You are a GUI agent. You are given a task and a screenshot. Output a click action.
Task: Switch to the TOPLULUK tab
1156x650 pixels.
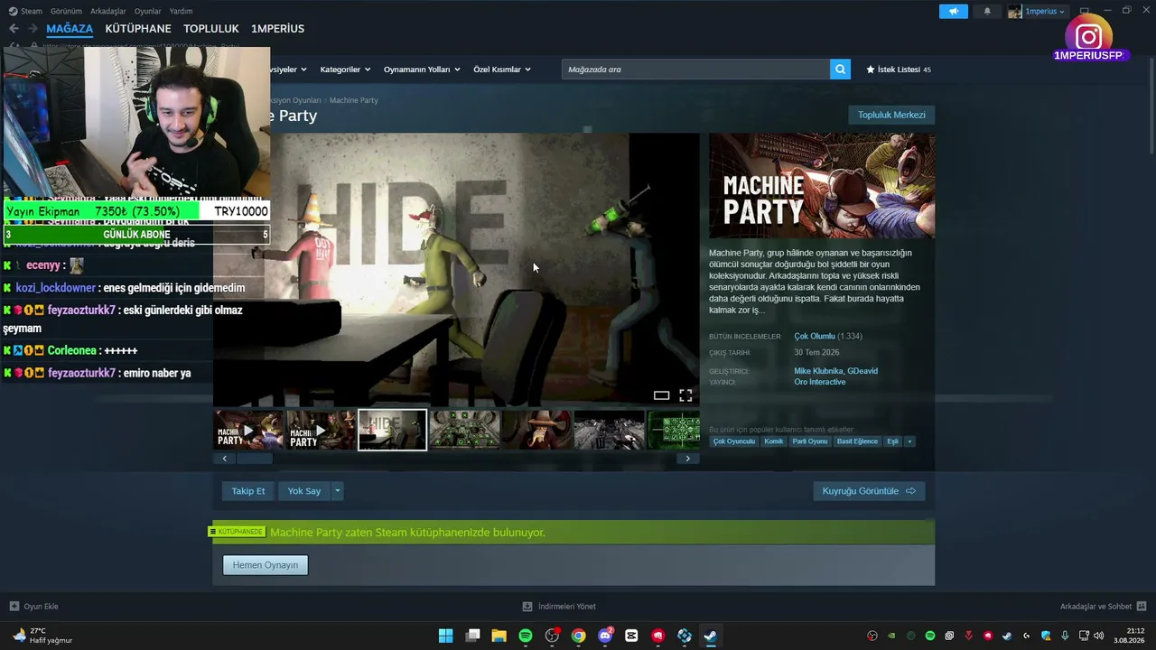211,29
